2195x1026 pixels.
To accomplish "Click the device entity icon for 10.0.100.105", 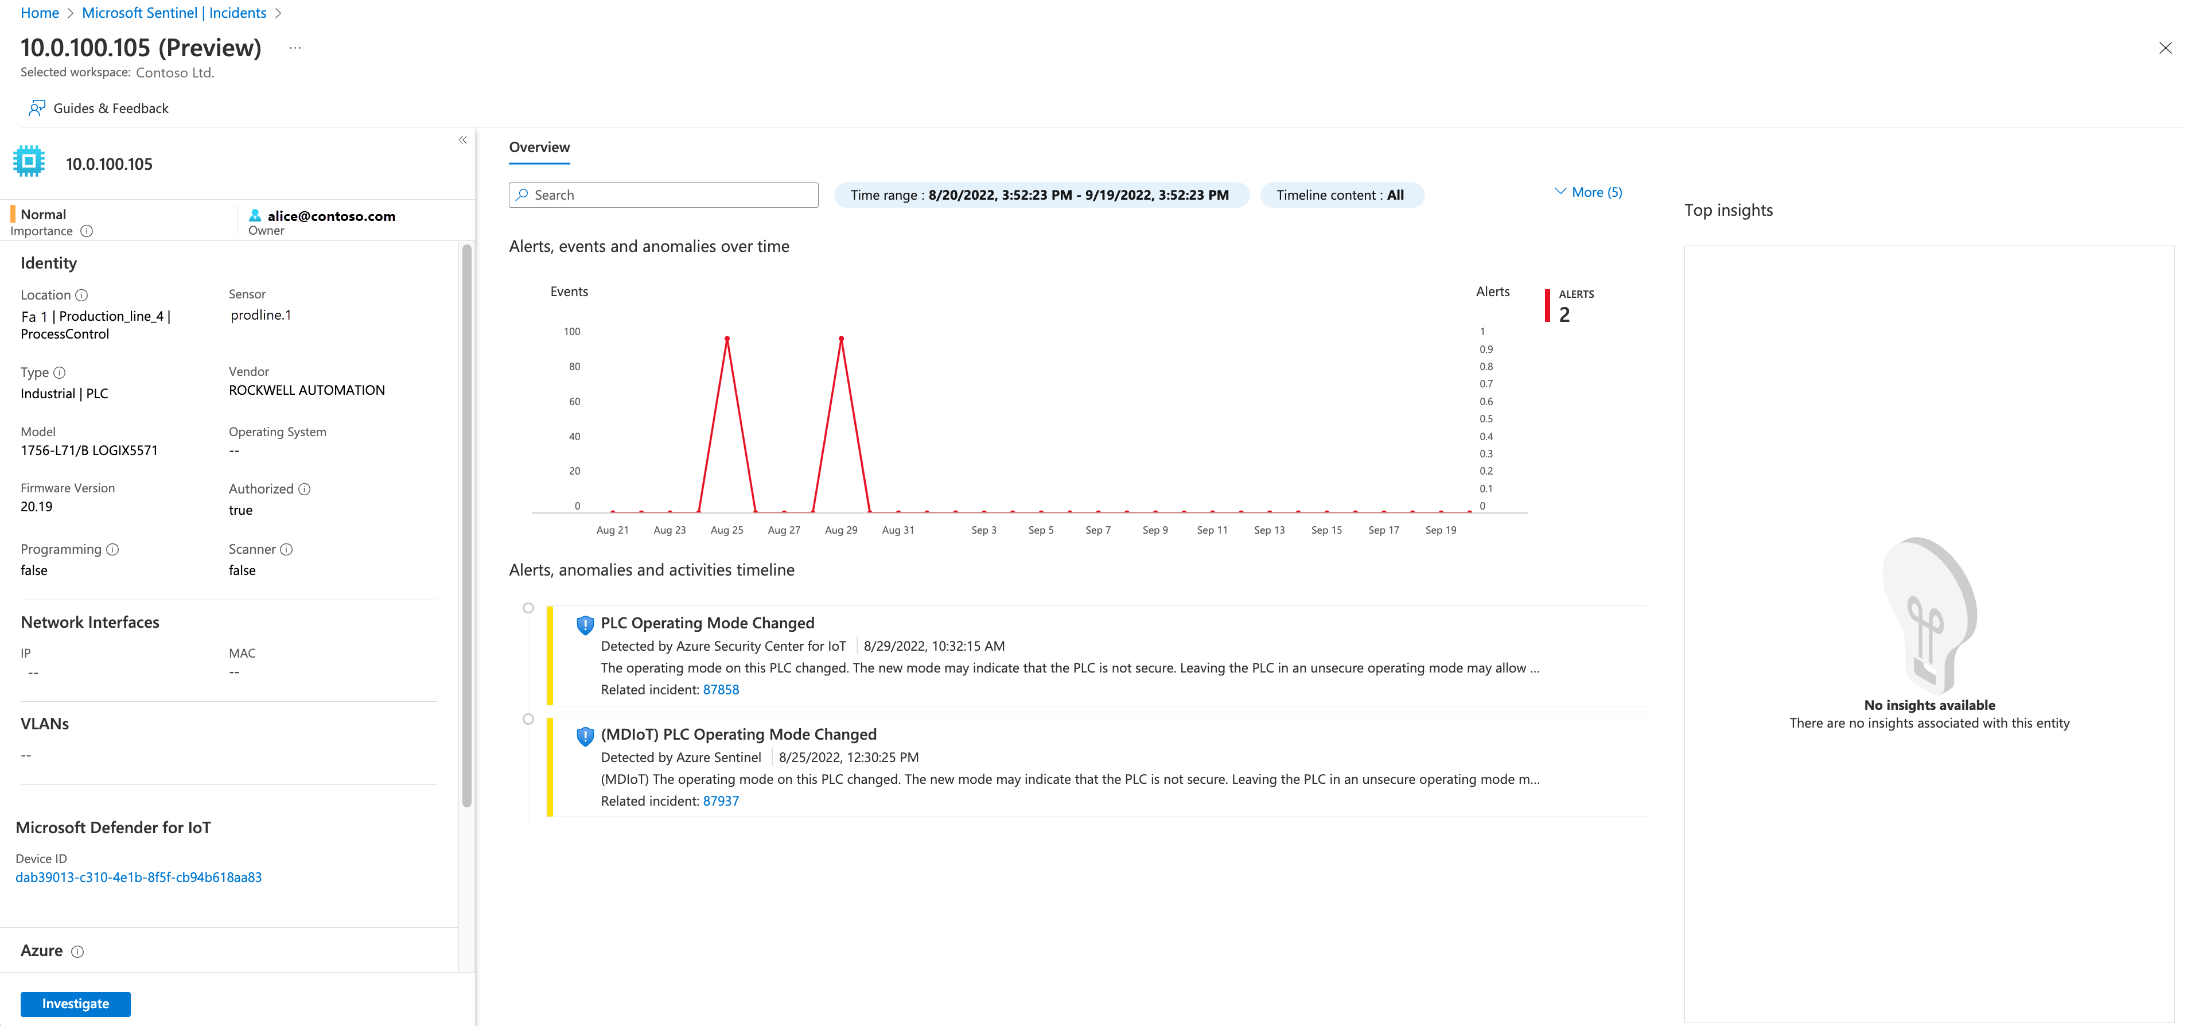I will coord(31,162).
